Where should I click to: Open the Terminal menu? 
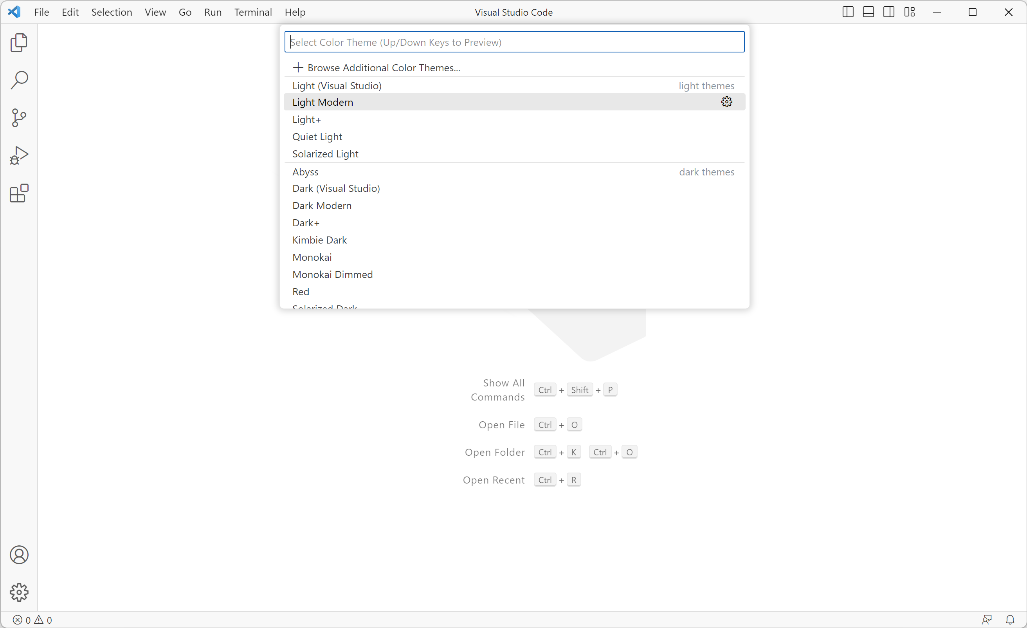[252, 12]
